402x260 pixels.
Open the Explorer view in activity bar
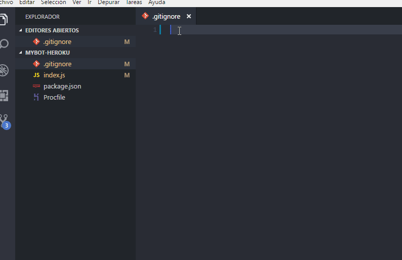(4, 19)
